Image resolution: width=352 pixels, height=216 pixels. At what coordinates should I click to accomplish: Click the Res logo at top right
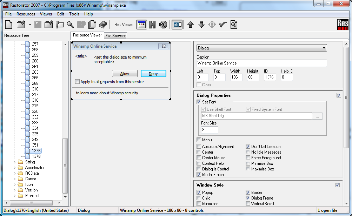pos(343,25)
